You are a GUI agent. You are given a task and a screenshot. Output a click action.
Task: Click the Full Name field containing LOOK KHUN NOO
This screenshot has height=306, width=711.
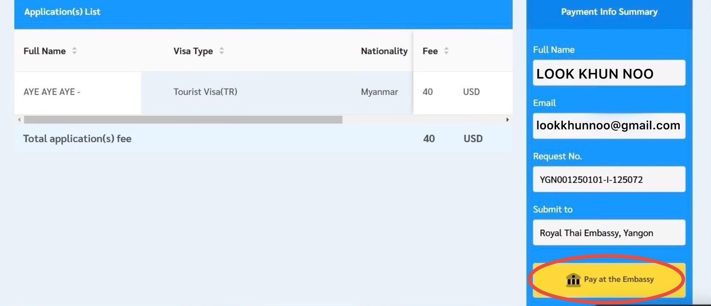pos(609,73)
